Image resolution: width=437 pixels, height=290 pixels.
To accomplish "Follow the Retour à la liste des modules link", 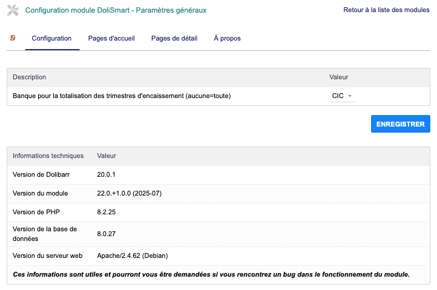I will coord(386,10).
